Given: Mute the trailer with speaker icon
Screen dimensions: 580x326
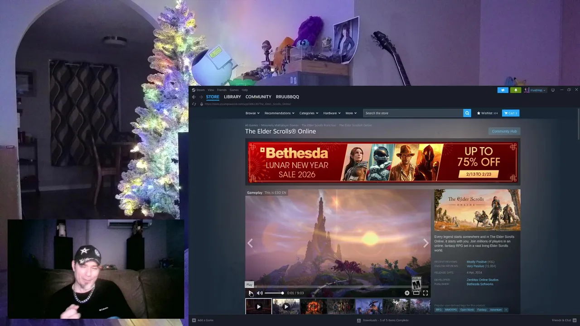Looking at the screenshot, I should tap(260, 293).
